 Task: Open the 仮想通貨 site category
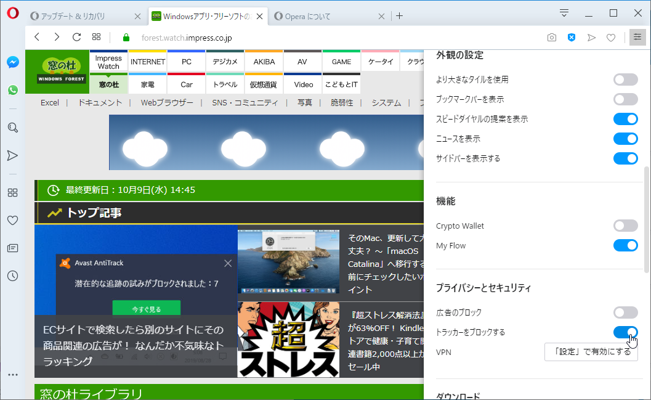click(264, 84)
